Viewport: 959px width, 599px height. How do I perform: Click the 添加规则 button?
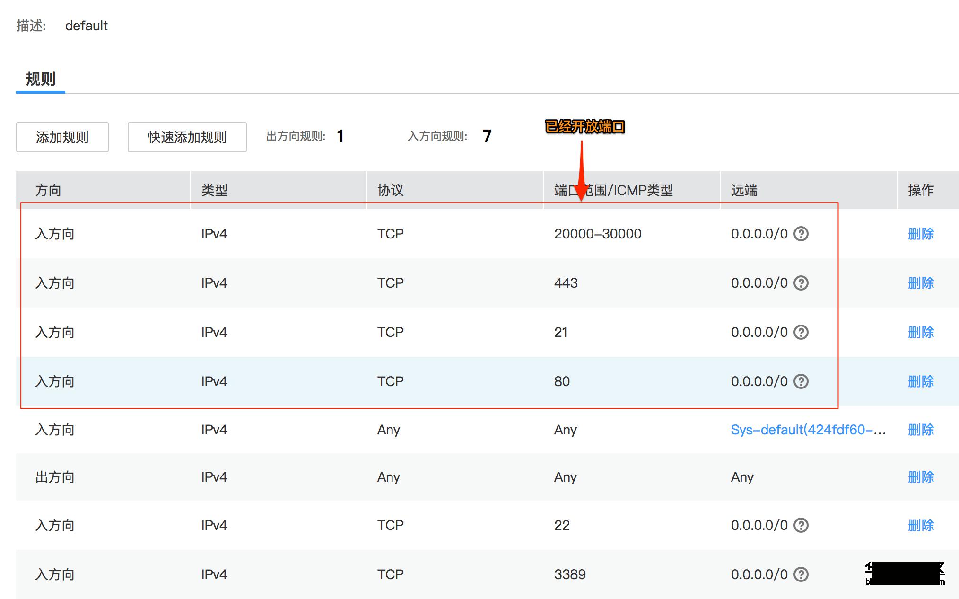click(x=62, y=137)
